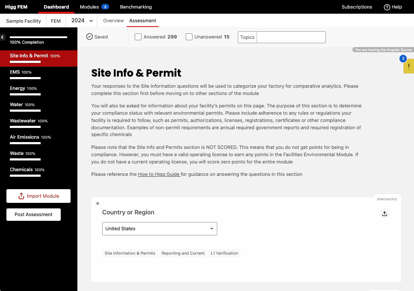Image resolution: width=414 pixels, height=291 pixels.
Task: Open the Topics filter field
Action: click(291, 37)
